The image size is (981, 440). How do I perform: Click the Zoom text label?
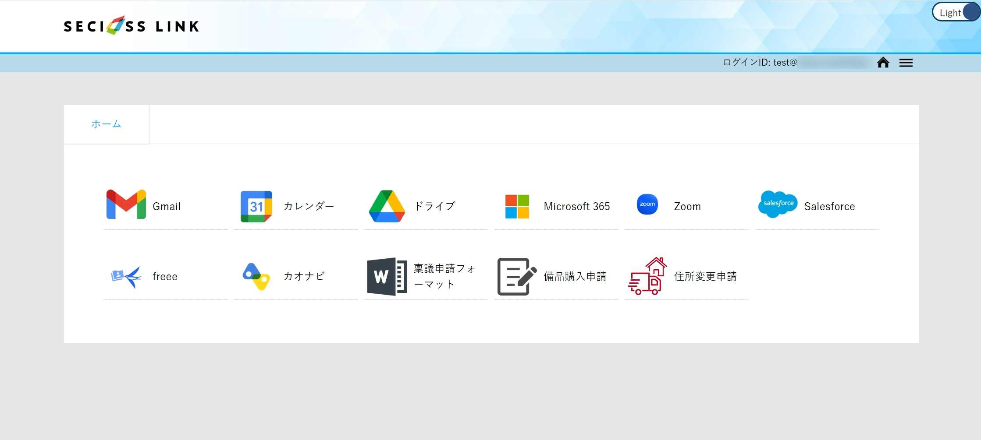(x=687, y=207)
